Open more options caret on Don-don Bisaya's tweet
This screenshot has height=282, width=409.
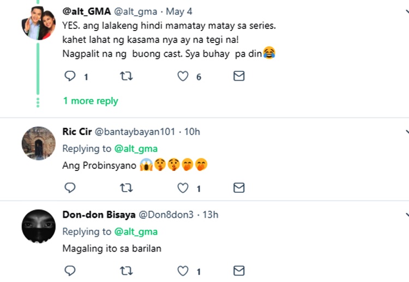[406, 214]
